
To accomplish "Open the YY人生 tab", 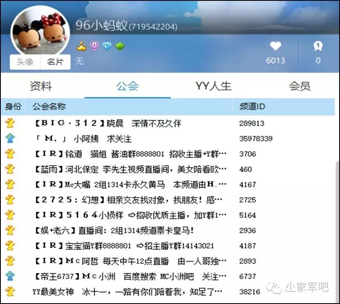I will [213, 86].
